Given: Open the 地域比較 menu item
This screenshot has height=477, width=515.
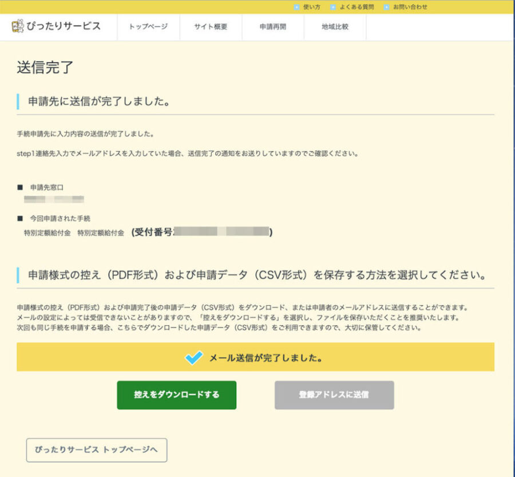Looking at the screenshot, I should tap(335, 27).
